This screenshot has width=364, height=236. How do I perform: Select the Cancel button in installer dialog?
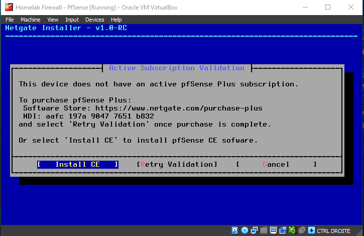pos(276,165)
